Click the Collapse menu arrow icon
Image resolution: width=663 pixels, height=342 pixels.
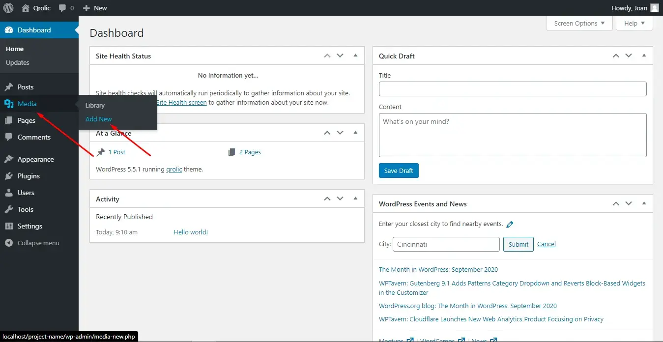9,243
